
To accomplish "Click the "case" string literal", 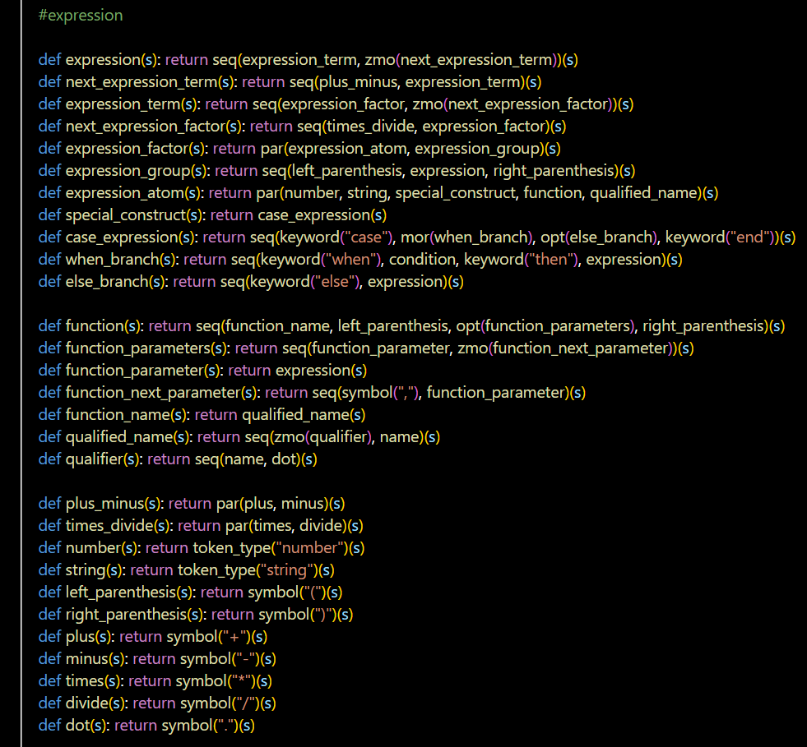I will point(366,237).
